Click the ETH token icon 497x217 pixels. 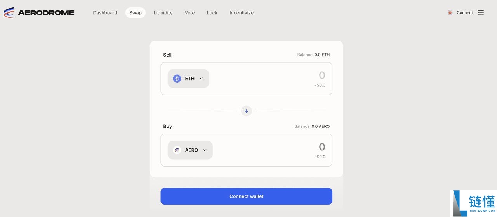pyautogui.click(x=177, y=79)
